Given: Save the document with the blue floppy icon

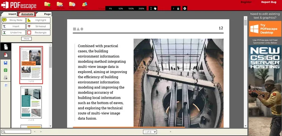Looking at the screenshot, I should (x=6, y=63).
